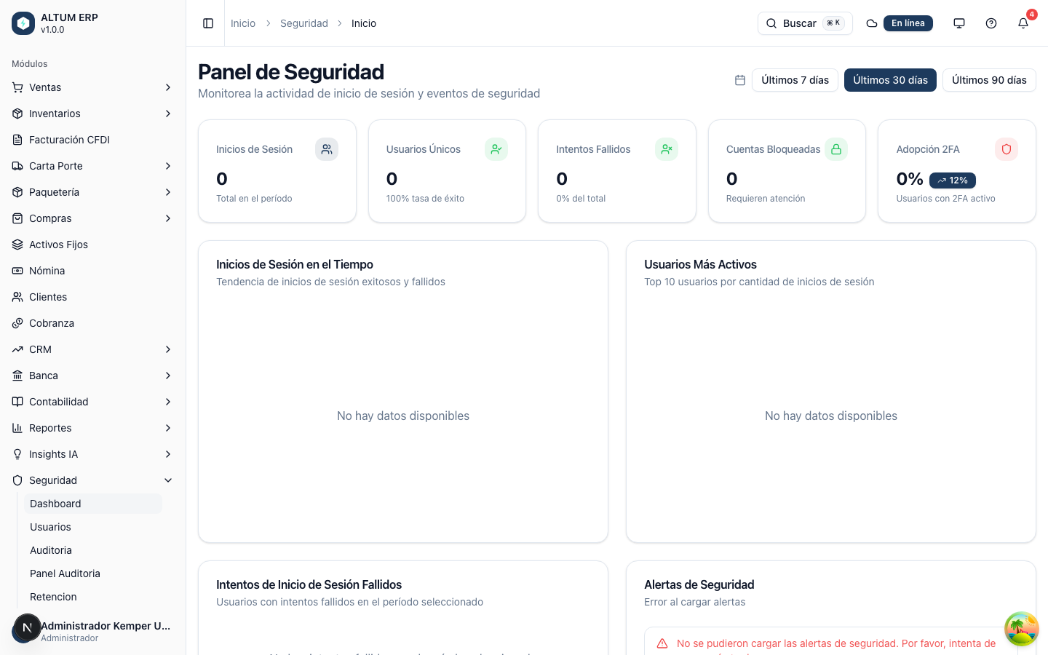1048x655 pixels.
Task: Click the 12% trend badge
Action: [953, 180]
